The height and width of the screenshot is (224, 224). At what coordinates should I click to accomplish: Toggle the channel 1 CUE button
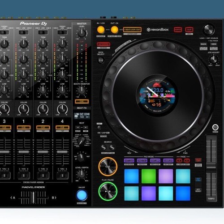pyautogui.click(x=24, y=128)
